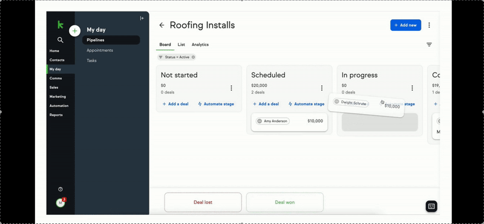Switch to the List tab
The image size is (484, 224).
(x=181, y=45)
